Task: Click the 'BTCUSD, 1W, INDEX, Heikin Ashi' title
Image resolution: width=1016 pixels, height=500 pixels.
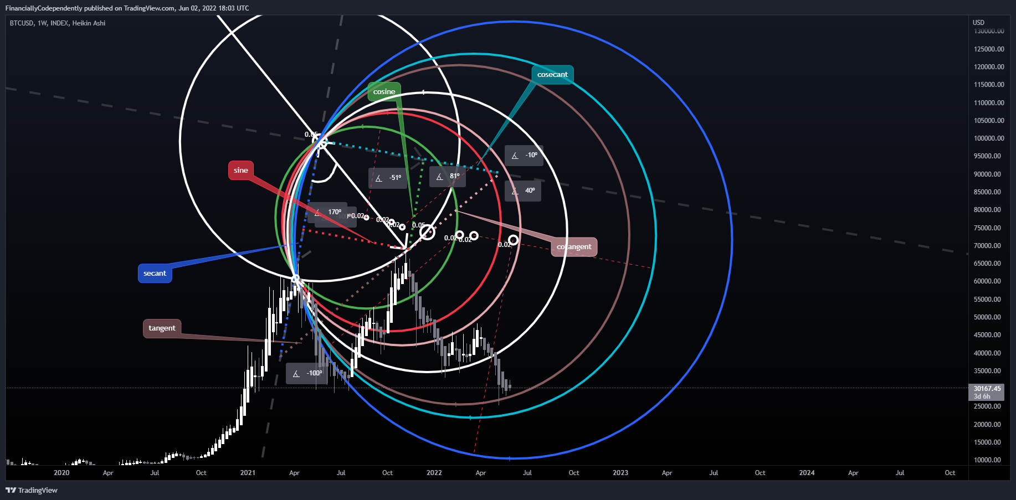Action: tap(58, 23)
